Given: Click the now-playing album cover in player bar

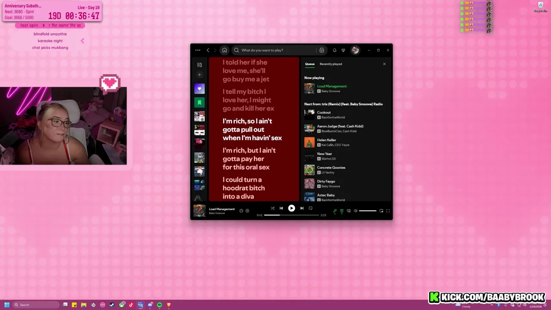Looking at the screenshot, I should click(199, 211).
